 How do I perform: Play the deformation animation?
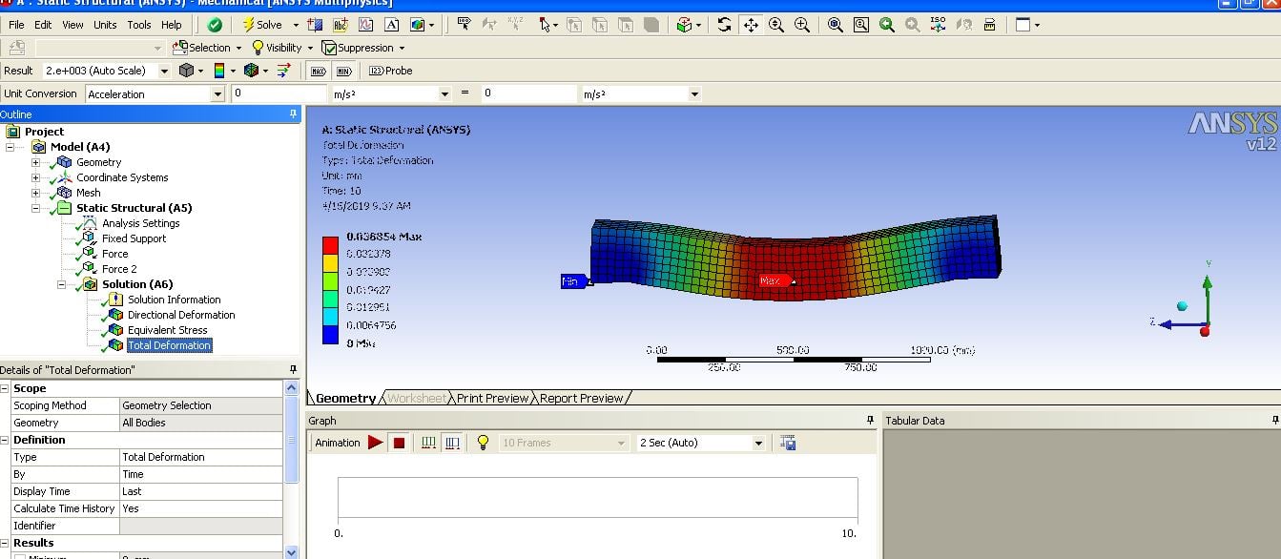(375, 443)
